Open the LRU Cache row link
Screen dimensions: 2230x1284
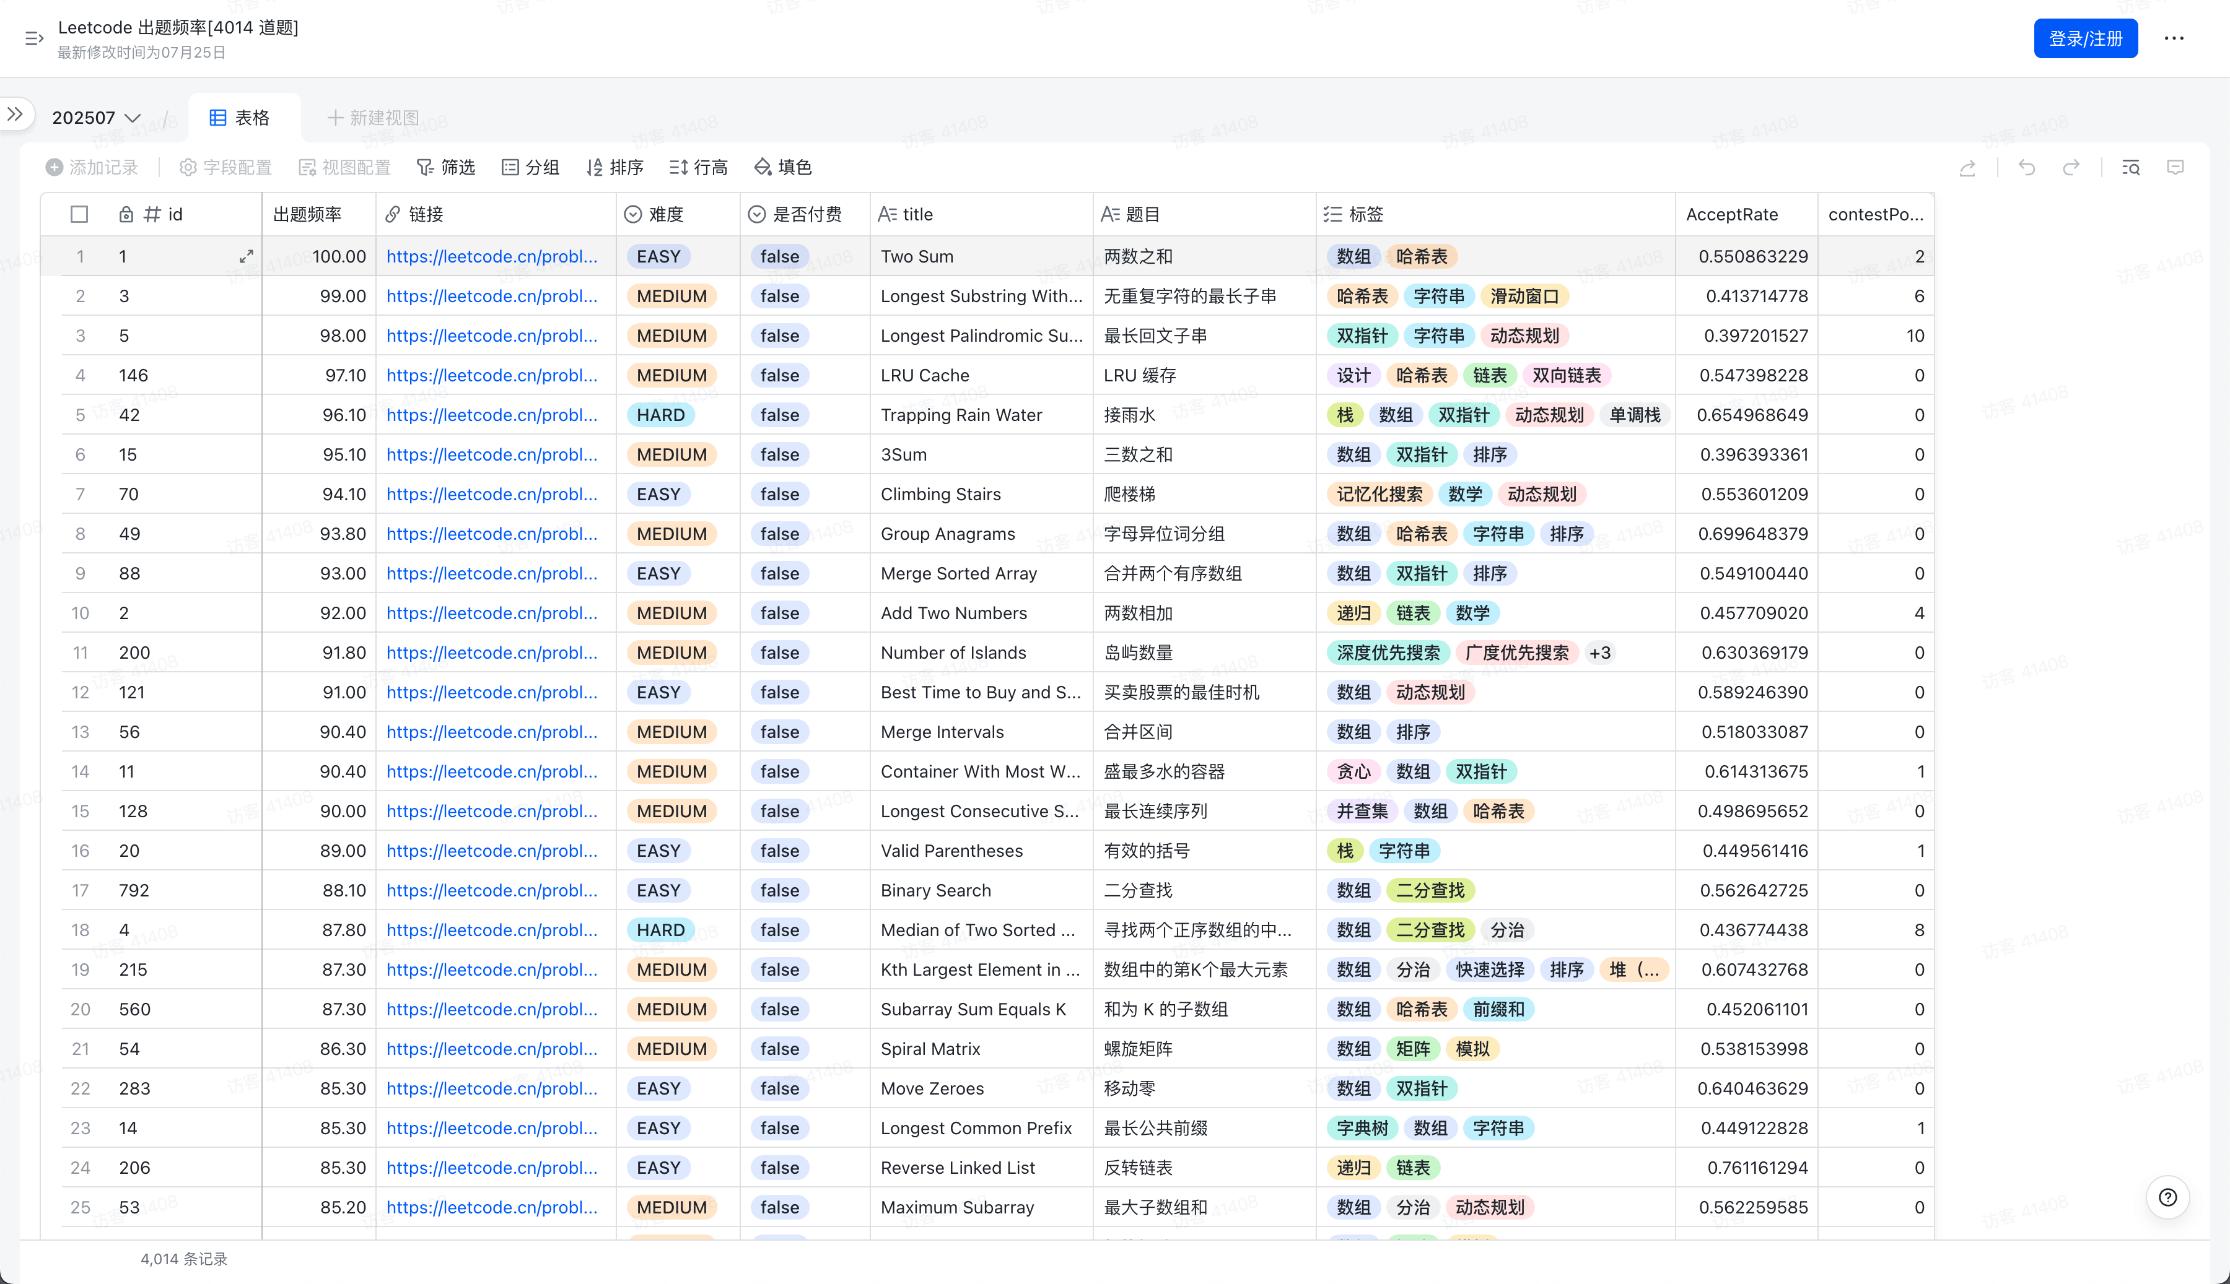(491, 376)
